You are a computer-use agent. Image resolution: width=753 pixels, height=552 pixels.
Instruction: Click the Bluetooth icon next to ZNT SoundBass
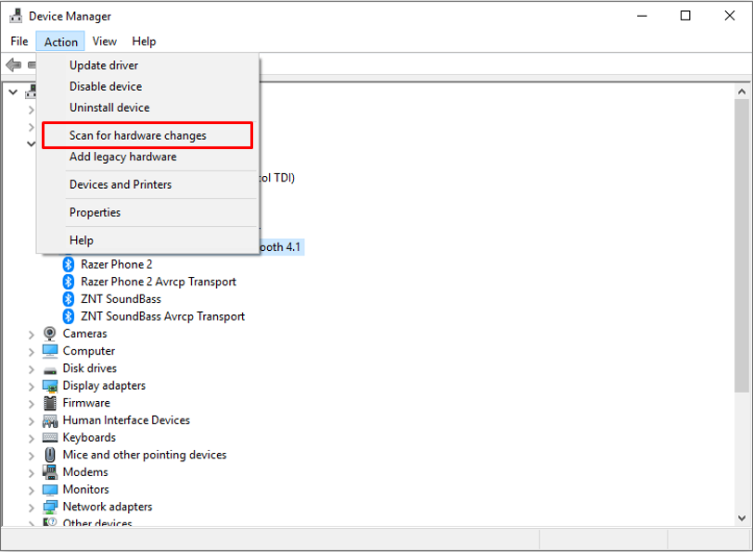[67, 298]
